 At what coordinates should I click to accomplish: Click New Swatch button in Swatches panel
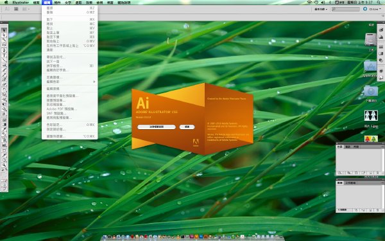coord(371,173)
